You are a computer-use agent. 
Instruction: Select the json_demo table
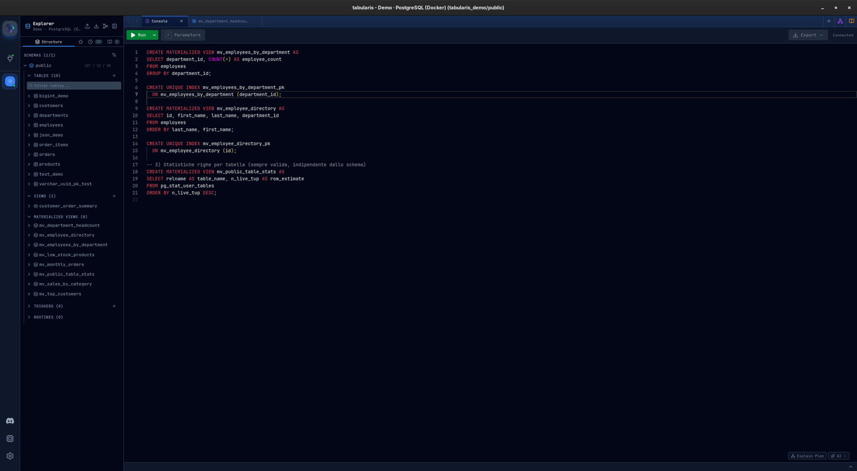point(51,135)
